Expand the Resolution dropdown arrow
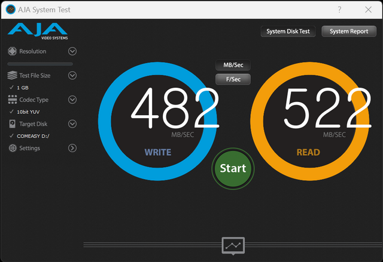Image resolution: width=383 pixels, height=262 pixels. coord(72,51)
